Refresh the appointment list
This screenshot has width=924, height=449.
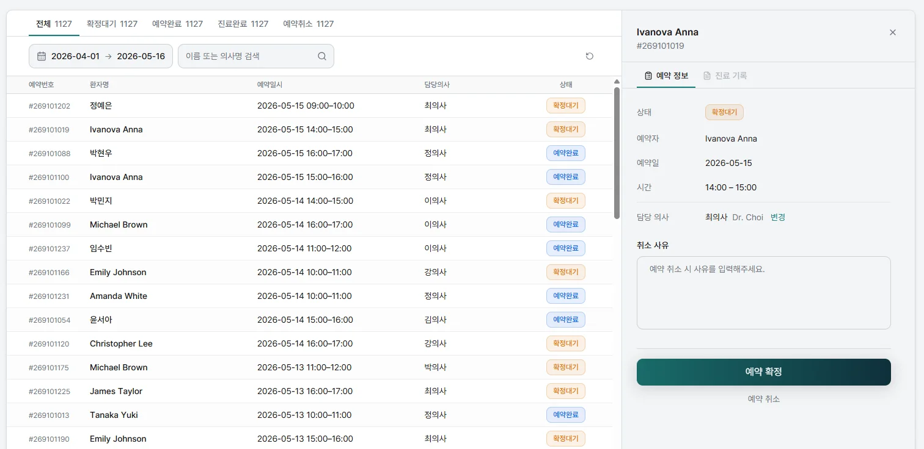point(590,56)
